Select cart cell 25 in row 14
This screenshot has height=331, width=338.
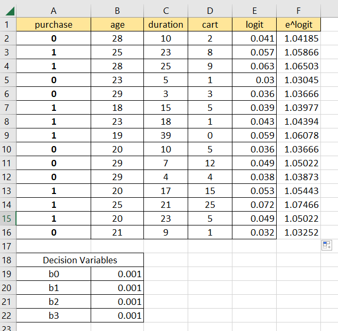210,205
